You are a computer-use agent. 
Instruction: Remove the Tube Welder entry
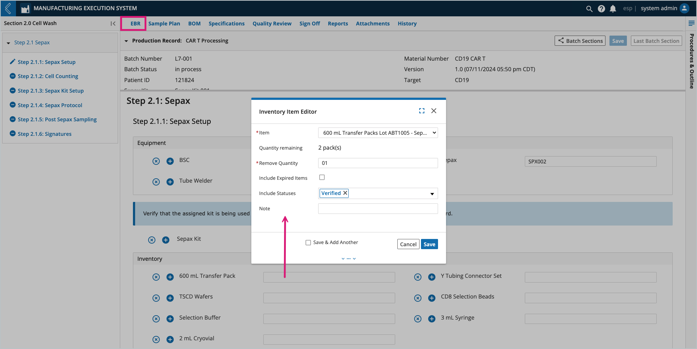click(156, 182)
